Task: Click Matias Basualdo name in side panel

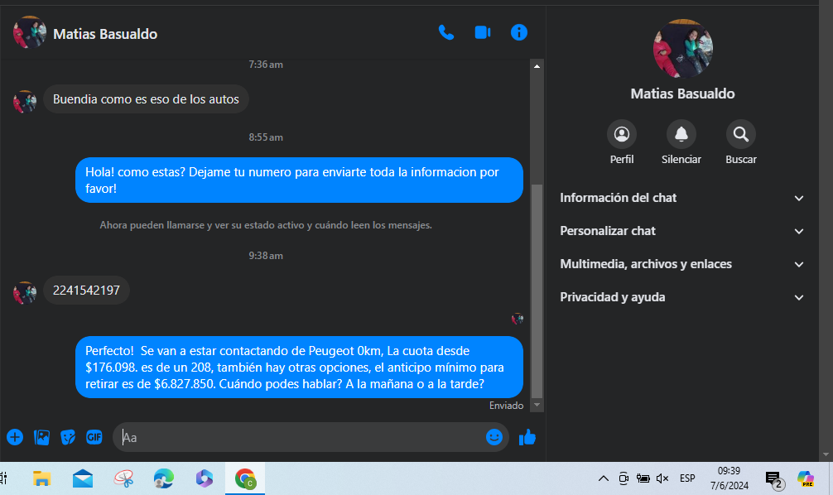Action: 682,94
